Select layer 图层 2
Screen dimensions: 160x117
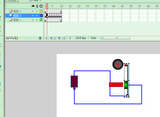[x=24, y=16]
